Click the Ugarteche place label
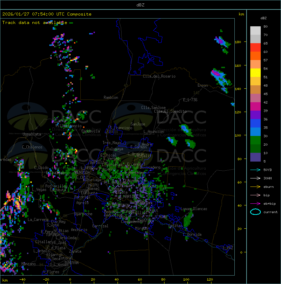 click(83, 214)
